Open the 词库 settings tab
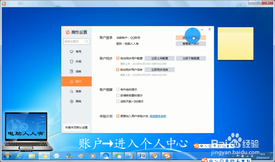 tap(76, 71)
